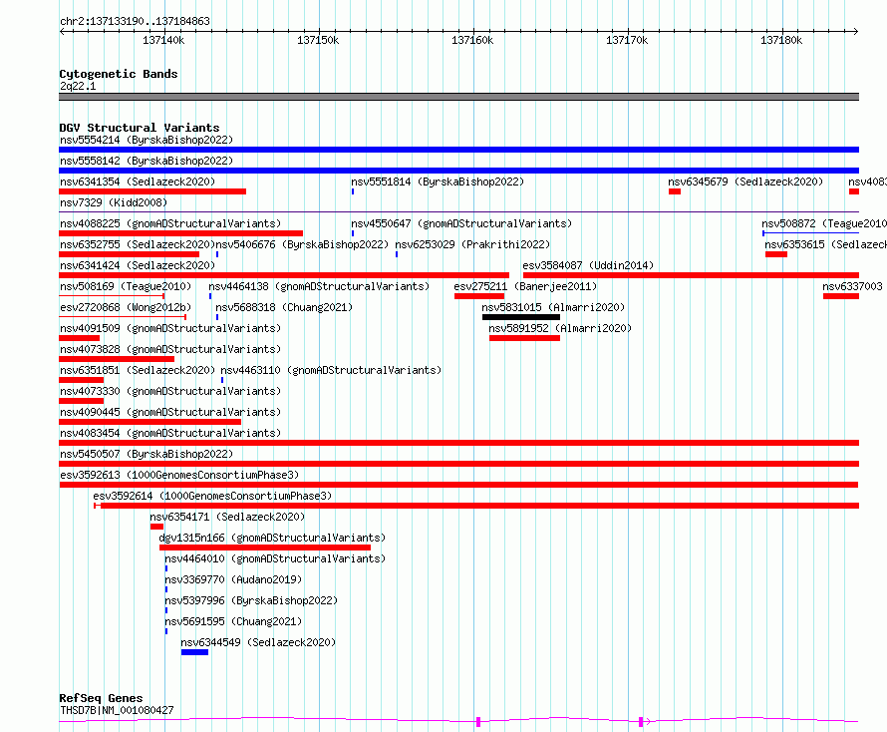Screen dimensions: 887x732
Task: Click the nsv5558142 (ByrskaBishop2022) label
Action: pyautogui.click(x=147, y=161)
